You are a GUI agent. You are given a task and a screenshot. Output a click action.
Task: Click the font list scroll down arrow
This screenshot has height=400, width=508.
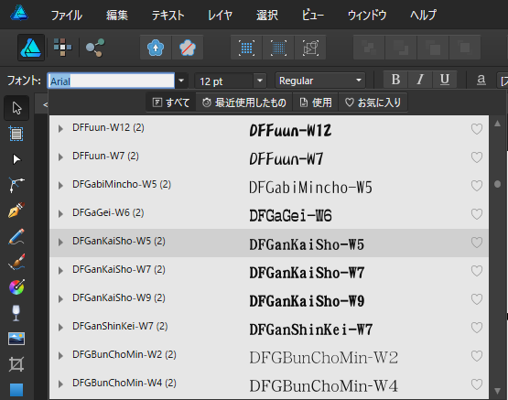(x=498, y=391)
